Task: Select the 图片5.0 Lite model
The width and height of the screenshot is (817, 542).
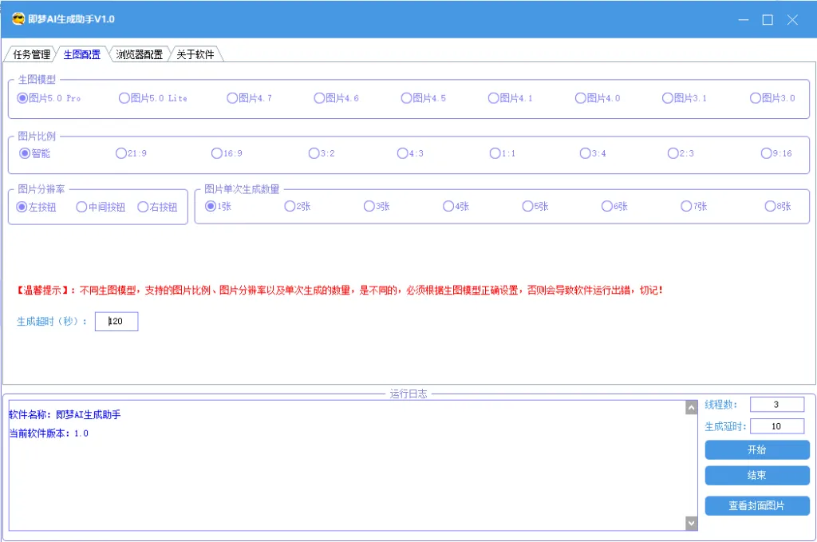Action: pos(152,98)
